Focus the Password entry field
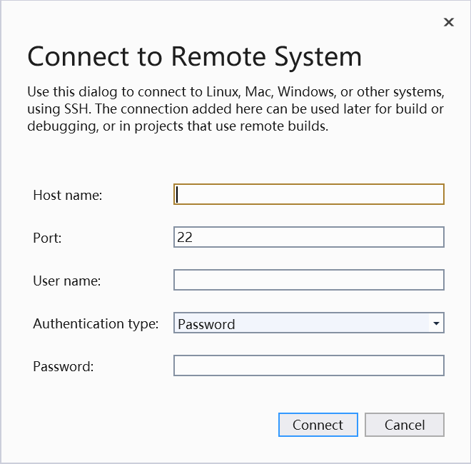This screenshot has width=471, height=464. tap(309, 365)
